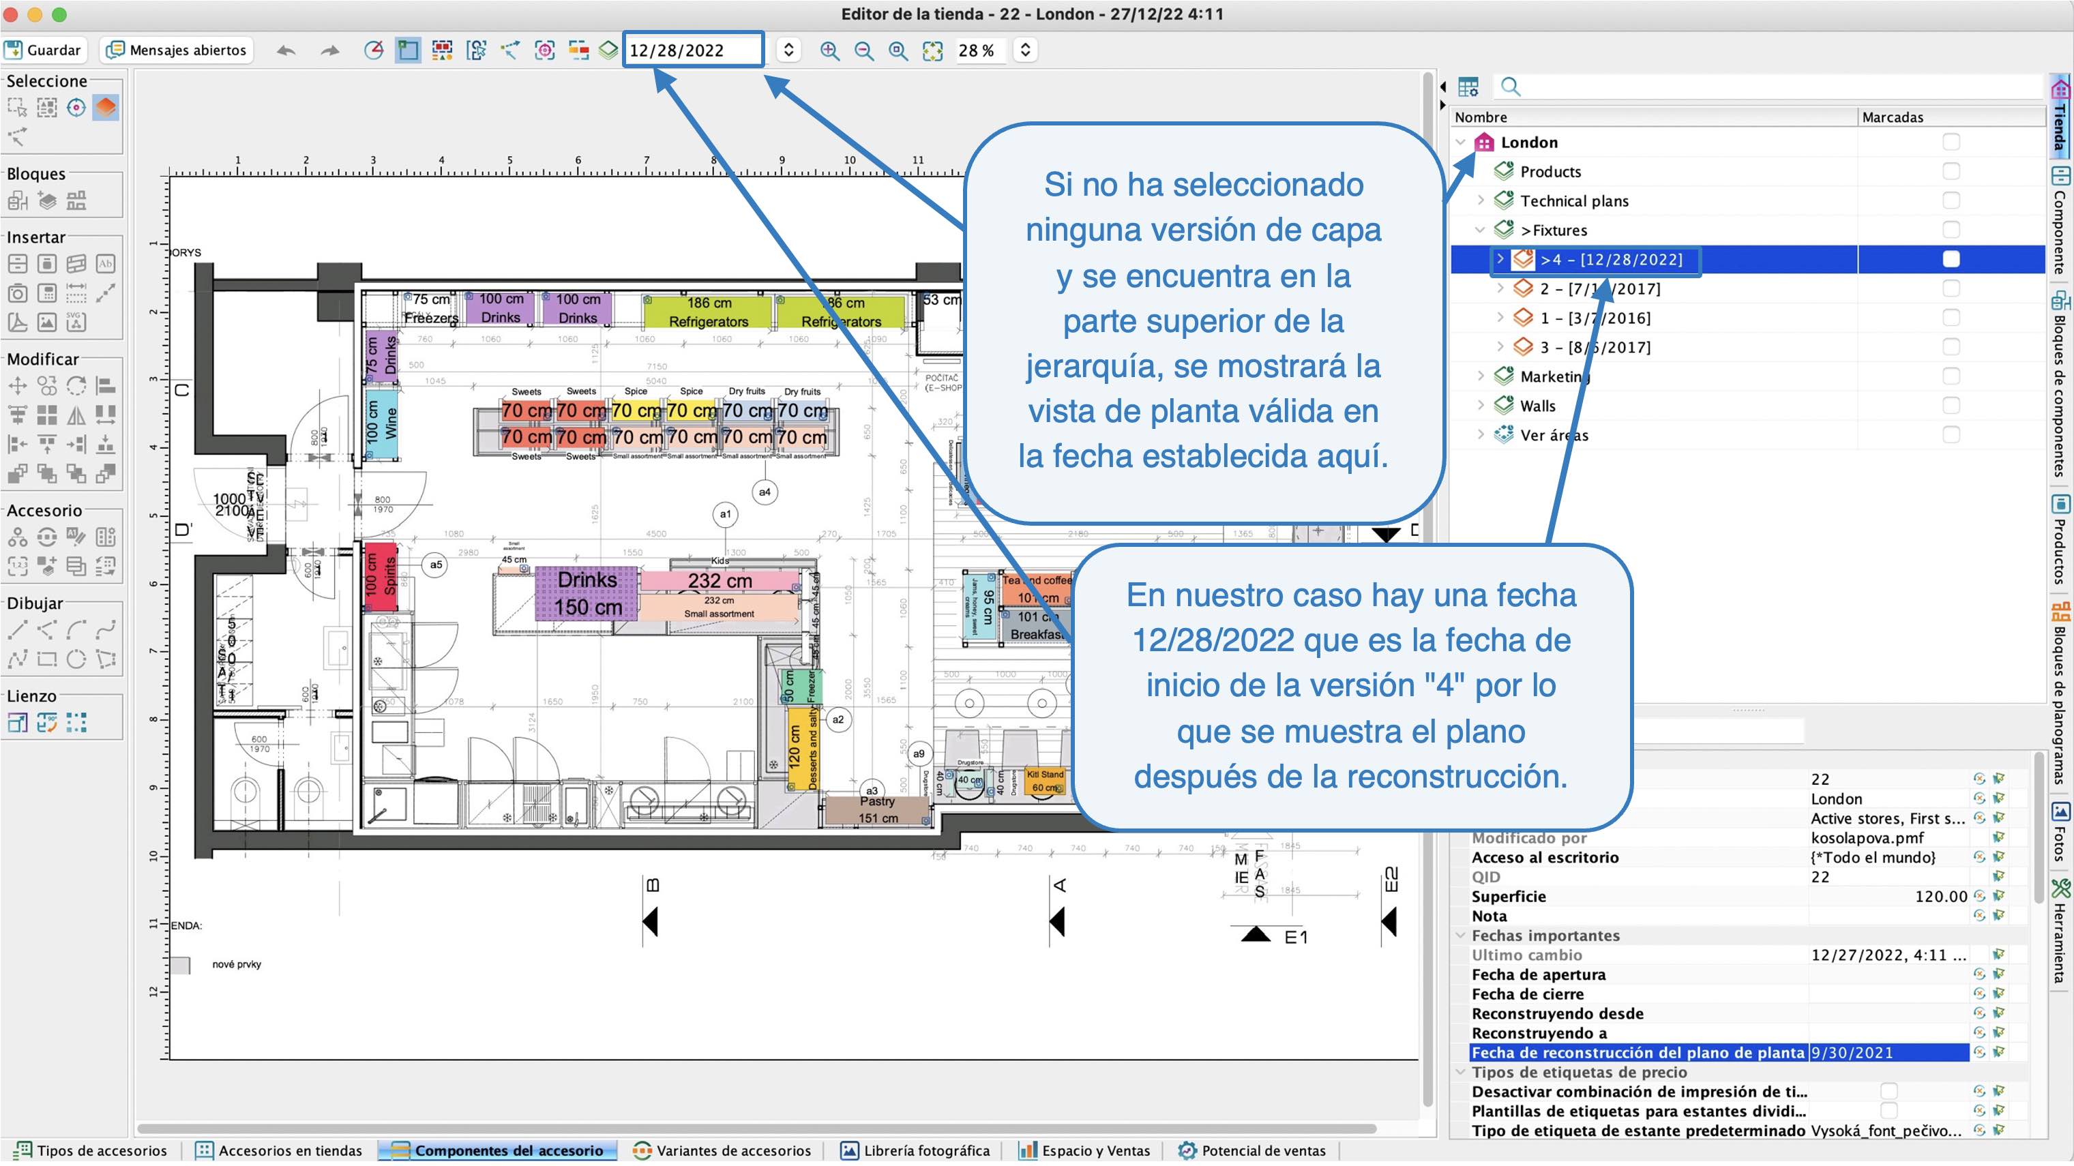Click the zoom out magnifier icon
Viewport: 2074px width, 1166px height.
coord(864,50)
